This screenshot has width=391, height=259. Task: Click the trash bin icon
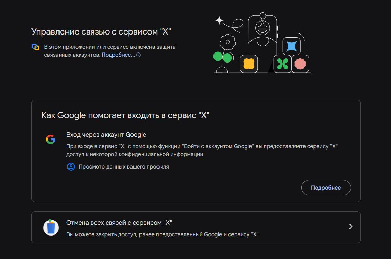[51, 227]
